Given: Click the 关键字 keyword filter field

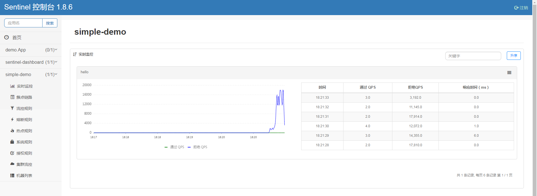Looking at the screenshot, I should pyautogui.click(x=473, y=56).
